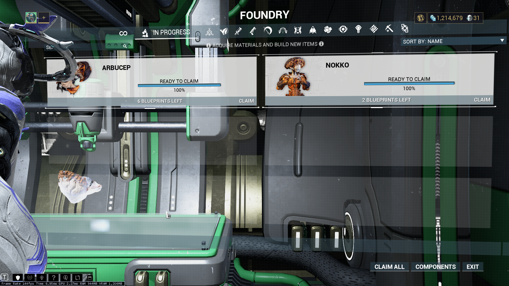Click the map marker chat tab icon
The height and width of the screenshot is (286, 509).
(42, 278)
